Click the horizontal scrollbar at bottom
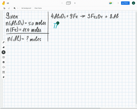This screenshot has width=137, height=109. (x=51, y=108)
